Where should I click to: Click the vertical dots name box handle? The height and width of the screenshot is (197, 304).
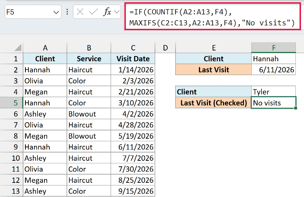tap(67, 12)
